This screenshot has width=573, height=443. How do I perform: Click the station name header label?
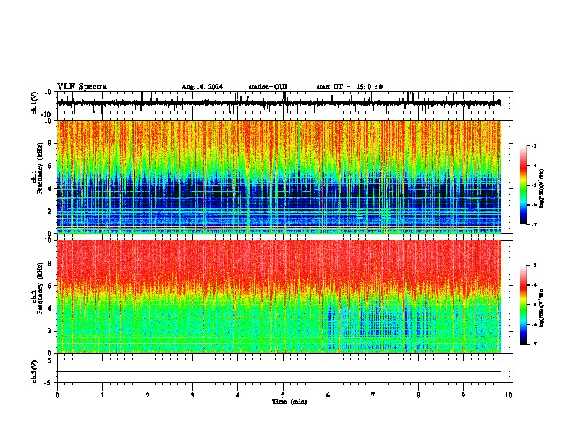[x=268, y=87]
